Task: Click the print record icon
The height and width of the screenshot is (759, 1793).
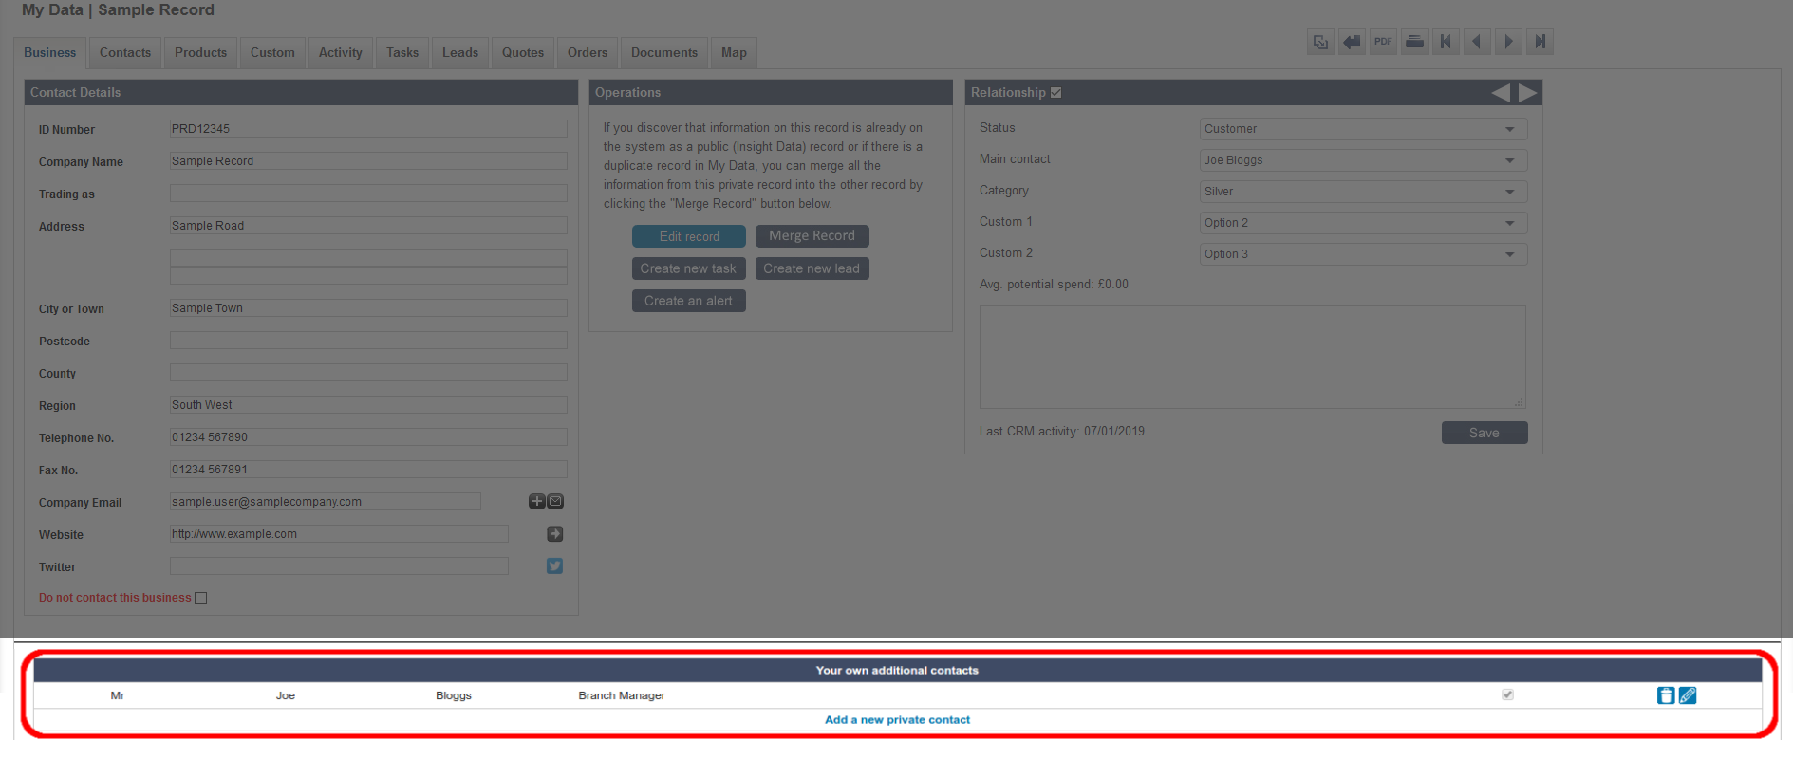Action: [1414, 42]
